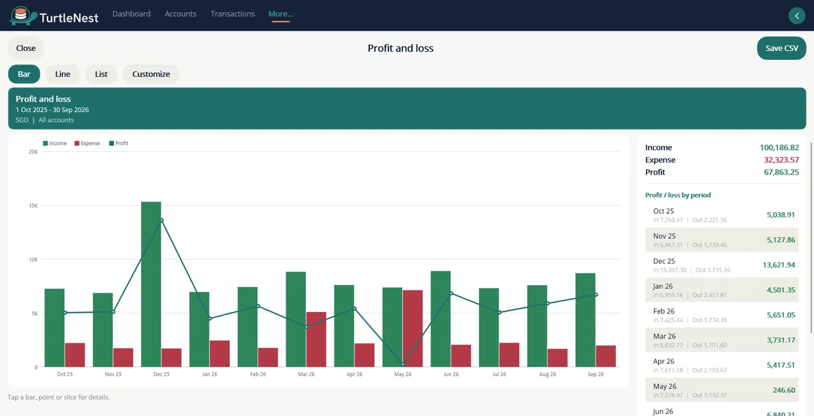Select the Dec 25 profit line point
Viewport: 814px width, 416px height.
161,220
